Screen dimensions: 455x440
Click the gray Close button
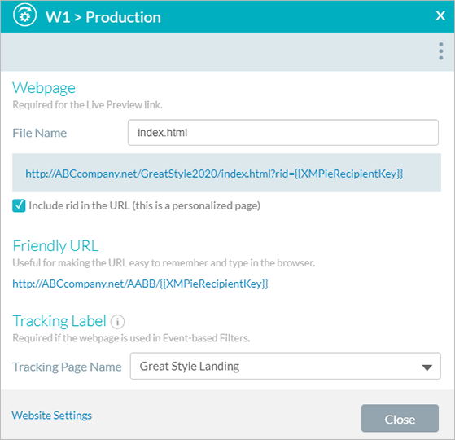400,419
